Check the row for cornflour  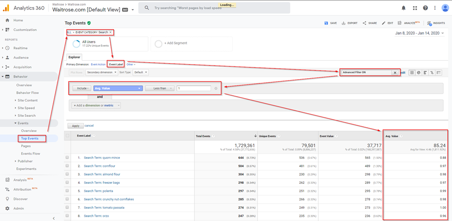(x=67, y=166)
